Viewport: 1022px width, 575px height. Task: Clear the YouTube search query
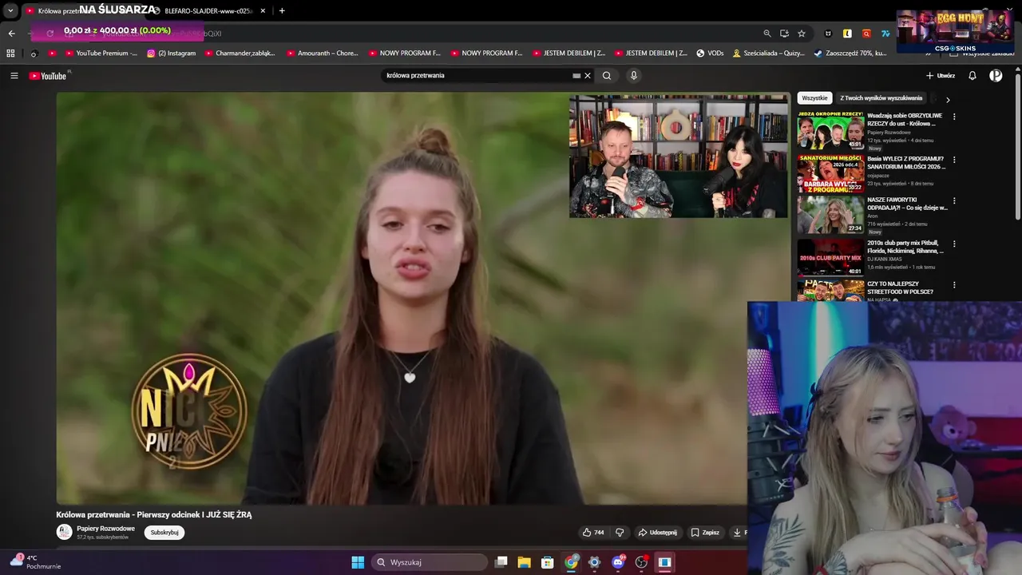pyautogui.click(x=588, y=76)
